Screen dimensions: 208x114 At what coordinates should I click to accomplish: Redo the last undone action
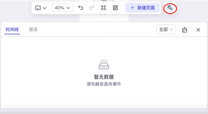click(92, 8)
